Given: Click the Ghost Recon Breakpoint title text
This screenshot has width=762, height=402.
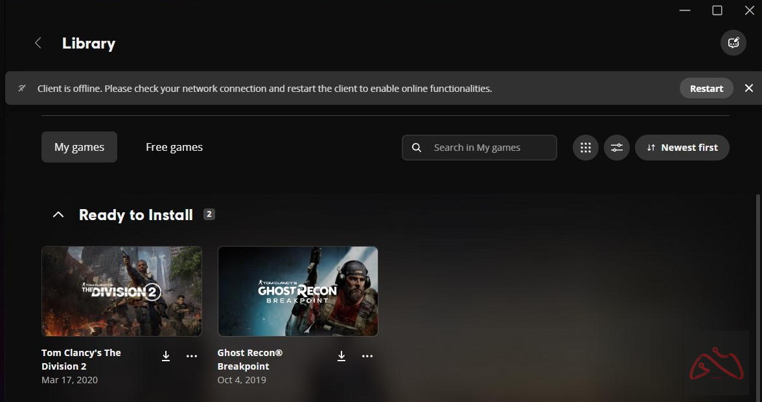Looking at the screenshot, I should [x=250, y=359].
